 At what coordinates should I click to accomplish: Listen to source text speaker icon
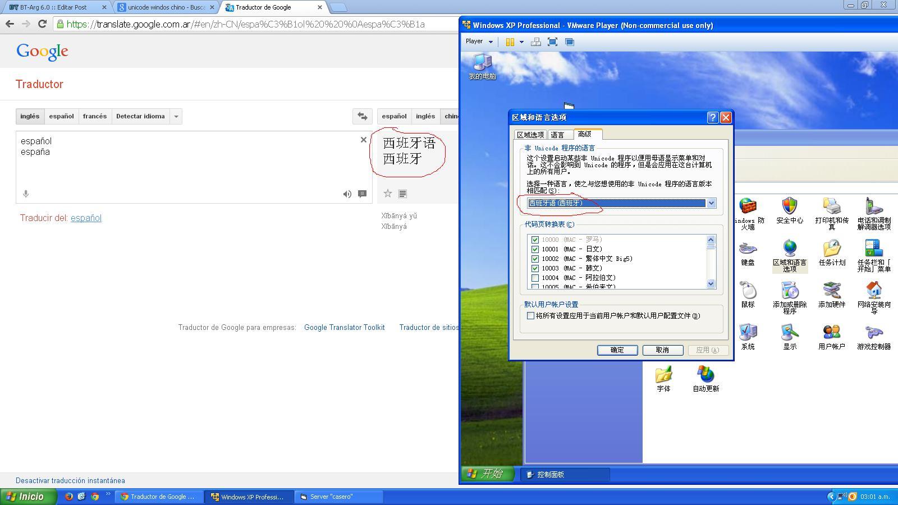[347, 194]
